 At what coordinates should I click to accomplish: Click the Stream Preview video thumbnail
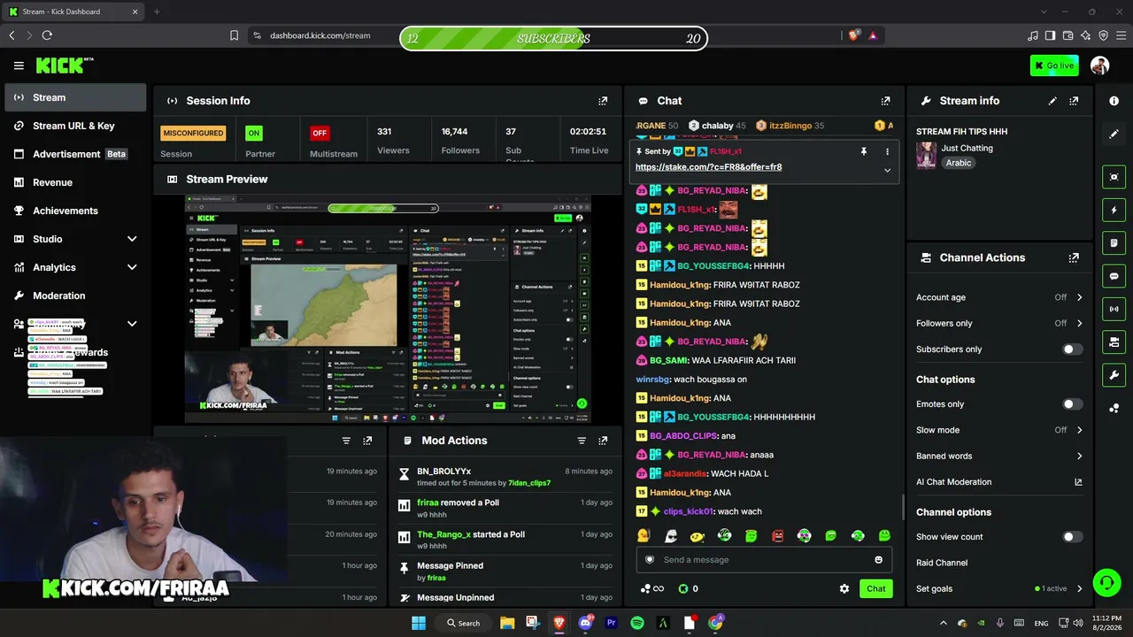coord(388,310)
